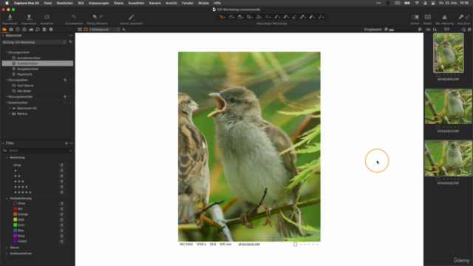Add new filter with plus button
The height and width of the screenshot is (266, 473).
pos(67,143)
